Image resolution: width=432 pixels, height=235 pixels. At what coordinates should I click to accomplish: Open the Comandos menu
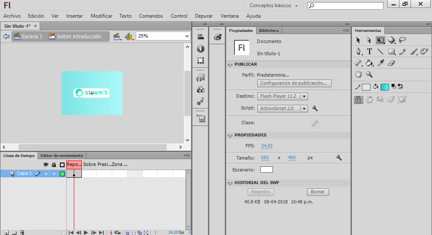pos(151,16)
